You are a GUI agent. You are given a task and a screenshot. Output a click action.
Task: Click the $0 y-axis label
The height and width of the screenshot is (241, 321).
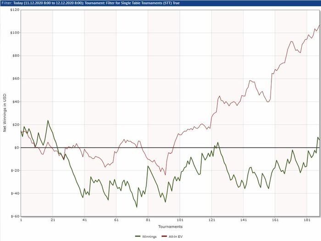17,148
